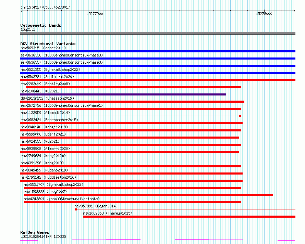Select the purple nsv6108443 (Wu2021) bar
Image resolution: width=305 pixels, height=244 pixels.
123,94
